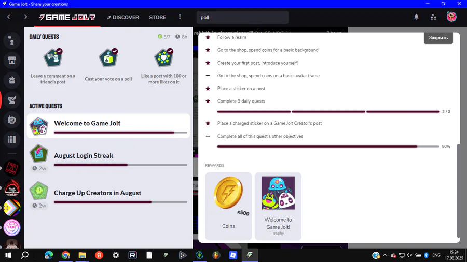Click the Game Jolt logo
The width and height of the screenshot is (467, 262).
click(67, 17)
